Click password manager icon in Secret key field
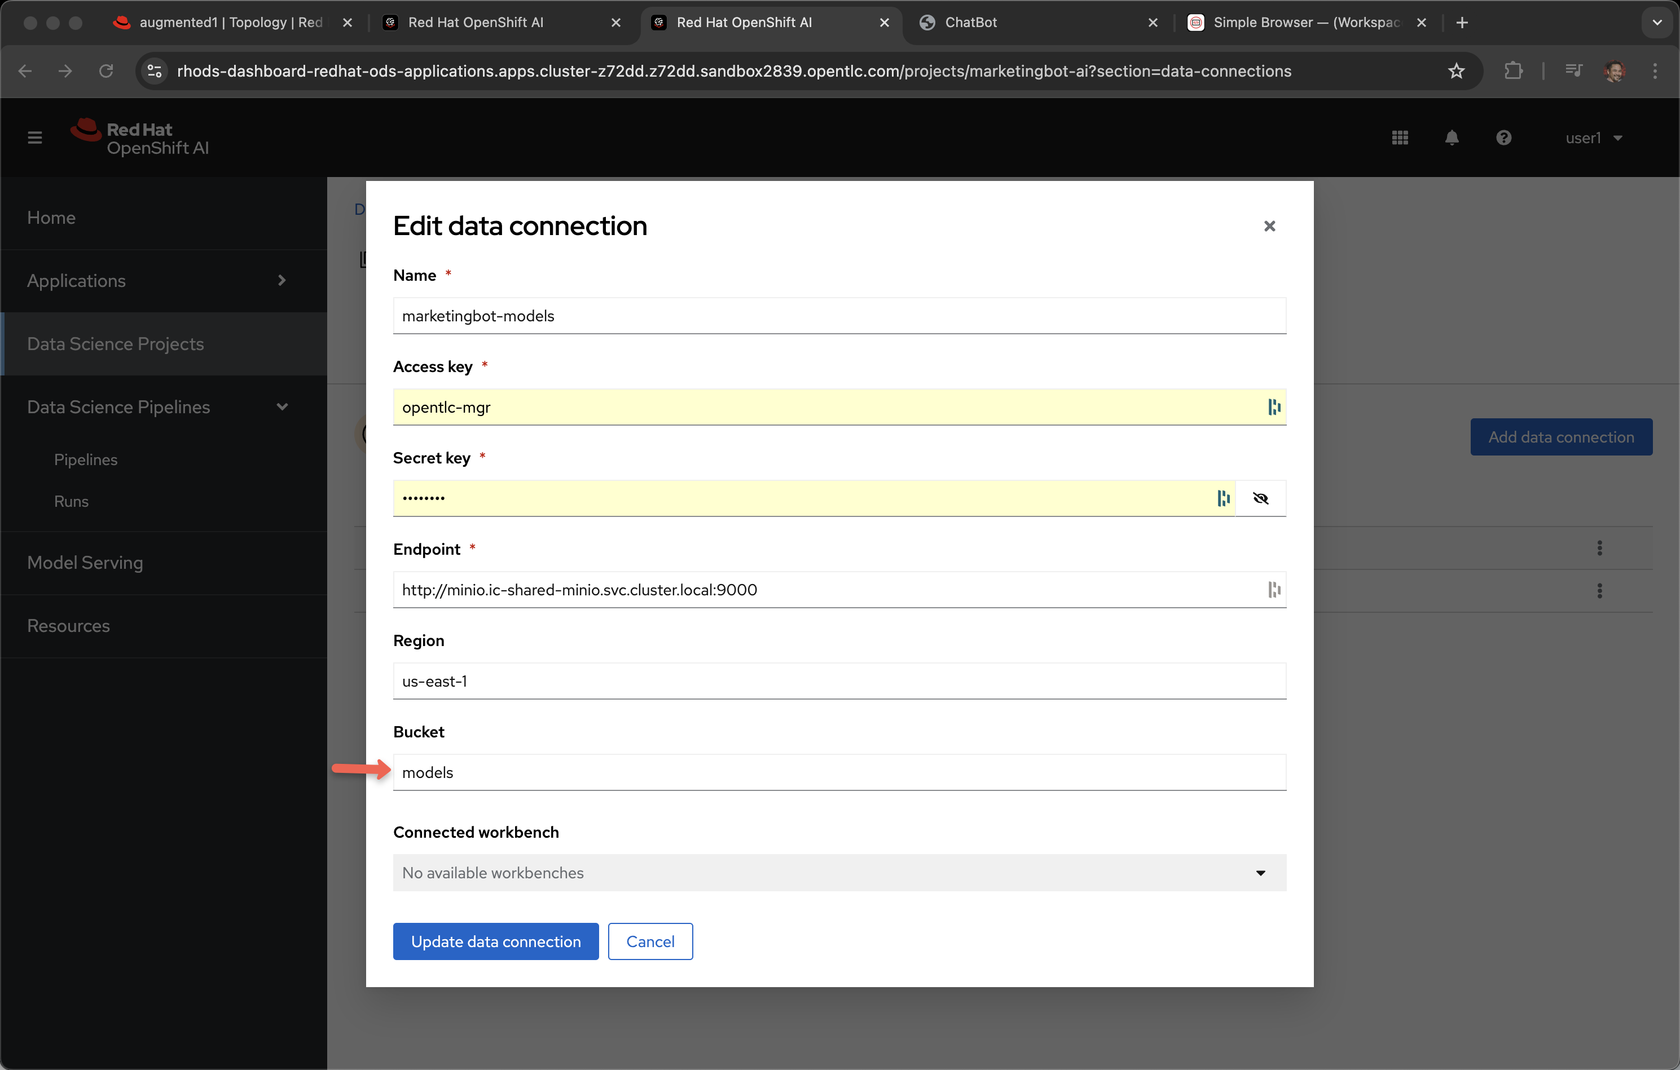Viewport: 1680px width, 1070px height. tap(1223, 498)
